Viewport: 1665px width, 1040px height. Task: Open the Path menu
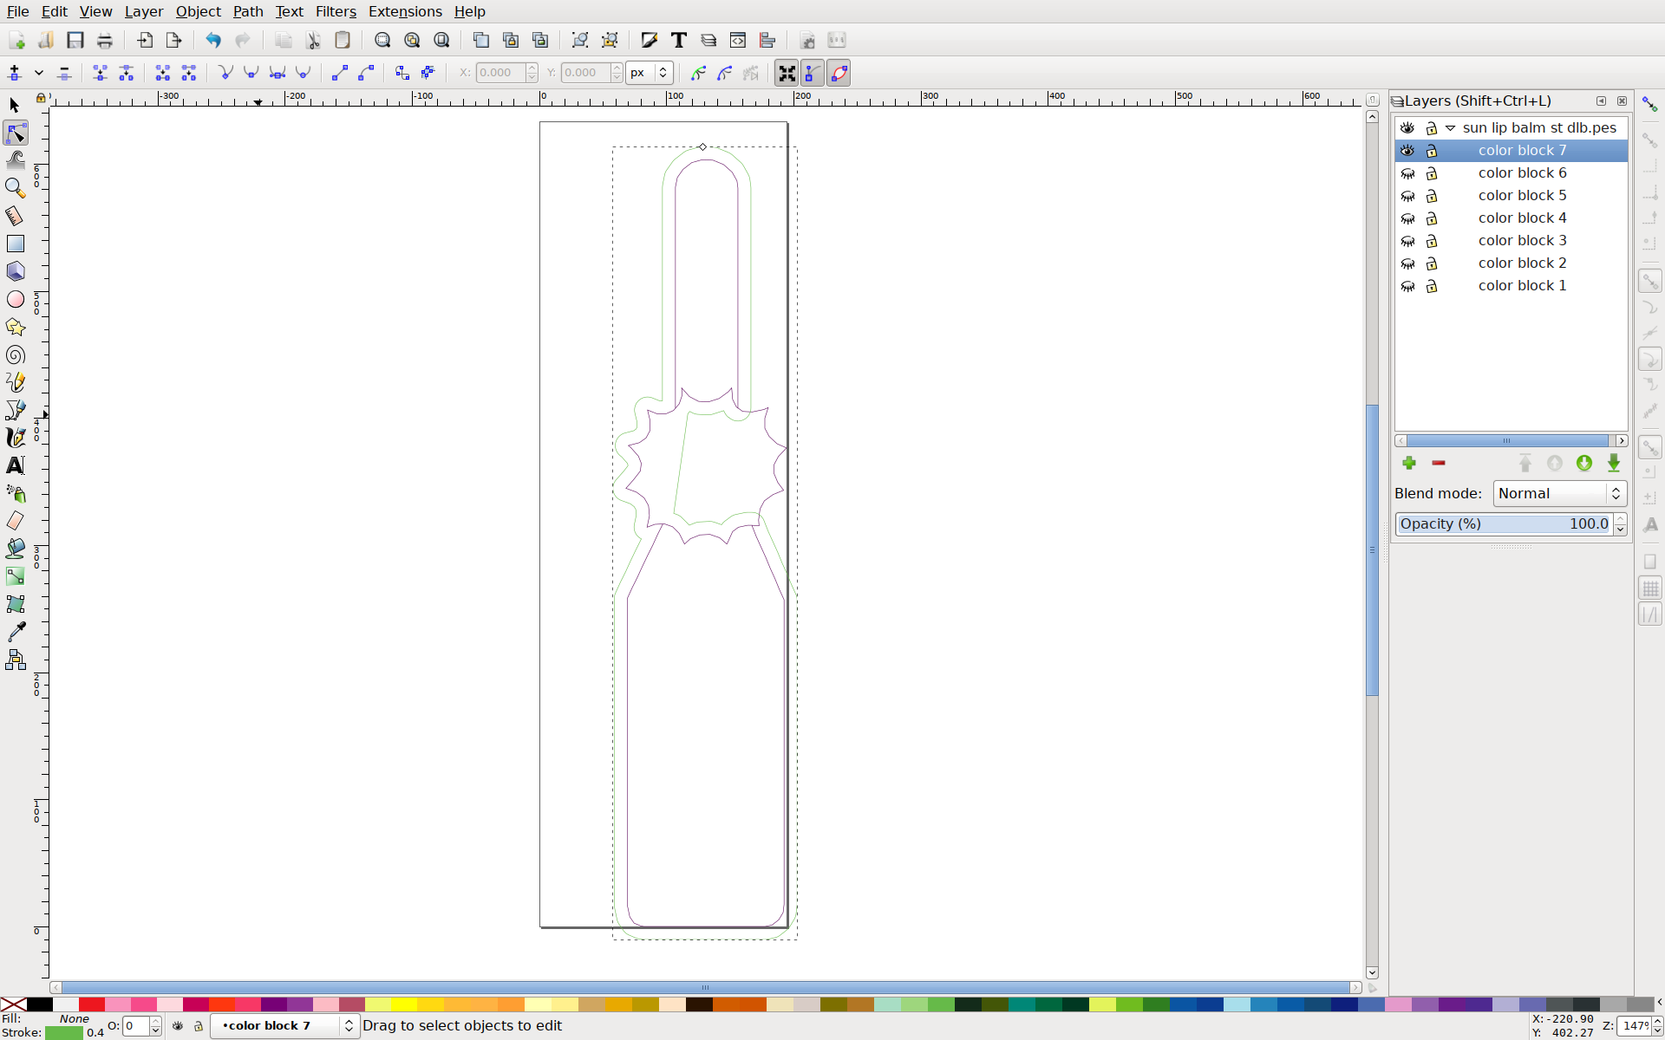[248, 11]
